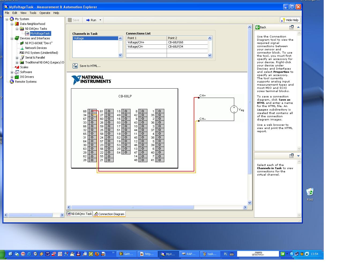The image size is (343, 274).
Task: Expand the Serial & Parallel node
Action: pos(17,58)
